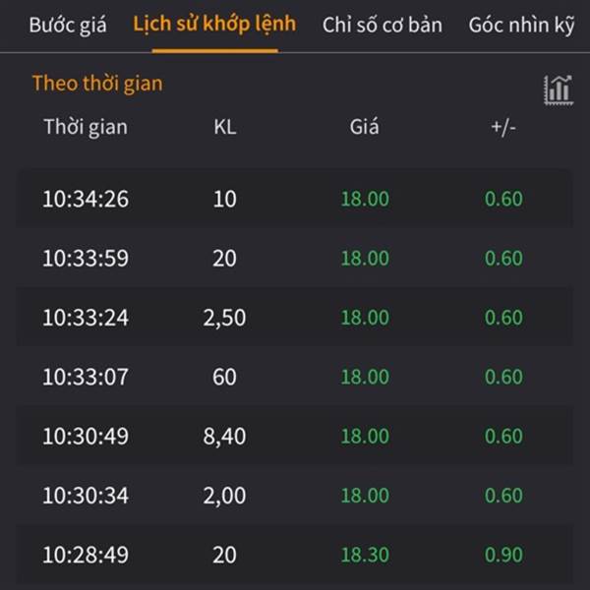The height and width of the screenshot is (590, 590).
Task: Open Chỉ số cơ bản tab
Action: click(x=383, y=26)
